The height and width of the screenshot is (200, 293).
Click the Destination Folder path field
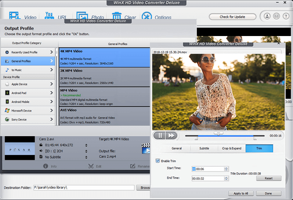click(84, 188)
